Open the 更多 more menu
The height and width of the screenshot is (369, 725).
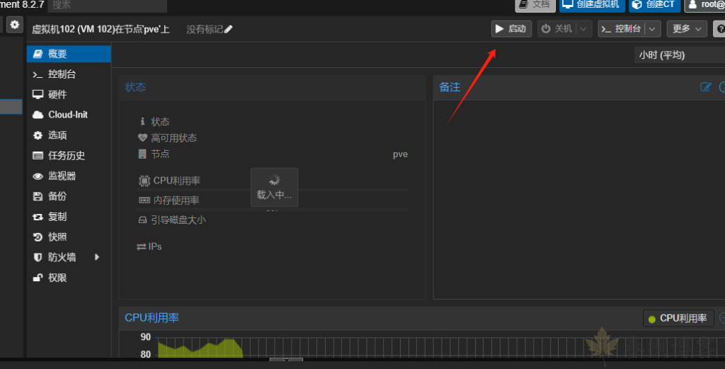tap(687, 28)
